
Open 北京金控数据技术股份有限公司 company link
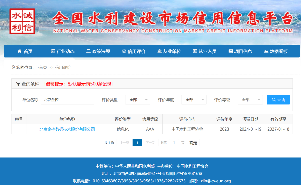click(x=67, y=129)
